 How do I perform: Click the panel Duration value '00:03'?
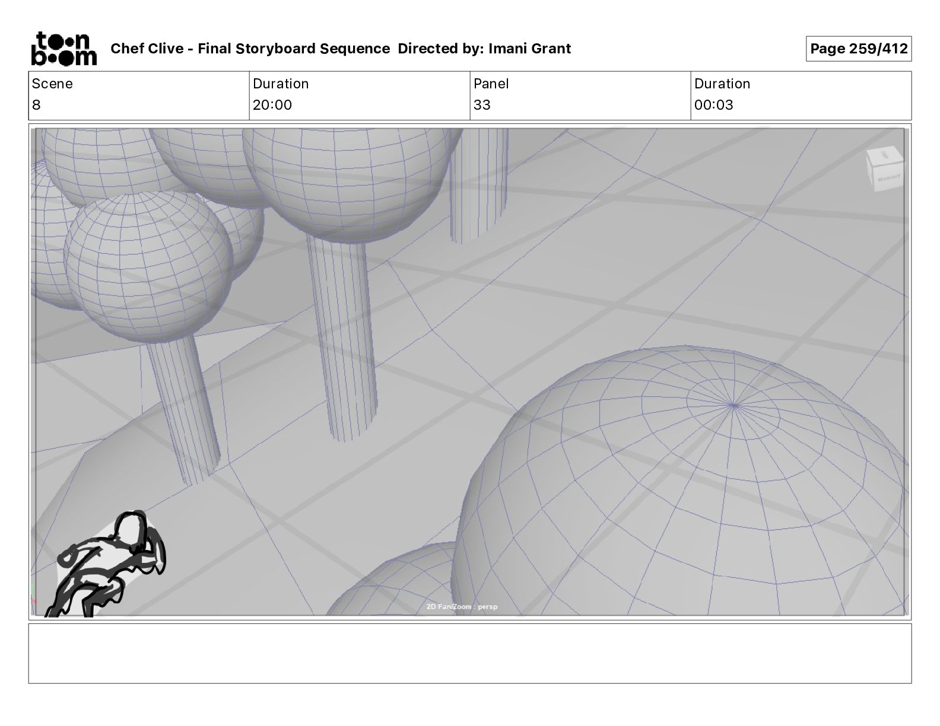click(x=714, y=105)
